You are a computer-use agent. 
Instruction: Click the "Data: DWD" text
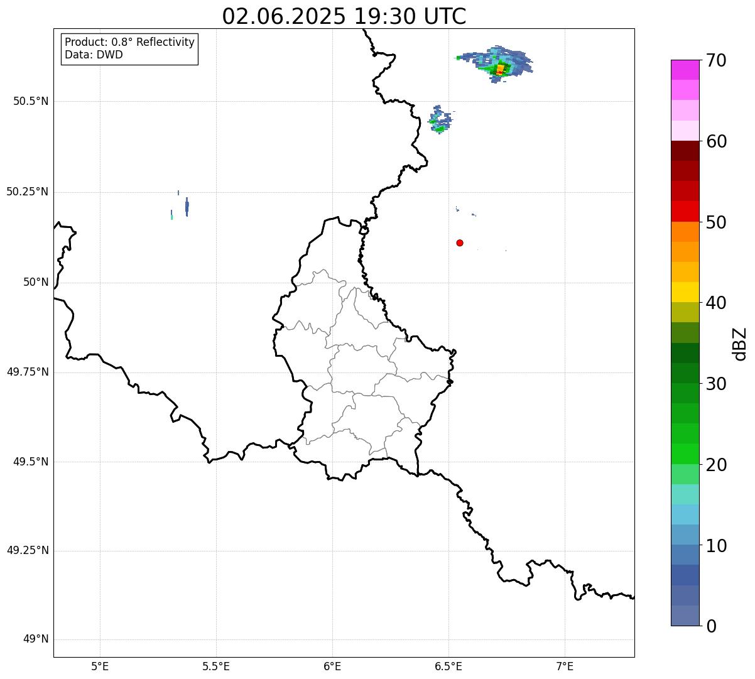tap(94, 55)
